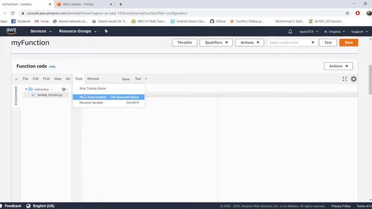Viewport: 372px width, 209px height.
Task: Open the FooPlot bookmark
Action: click(x=247, y=21)
